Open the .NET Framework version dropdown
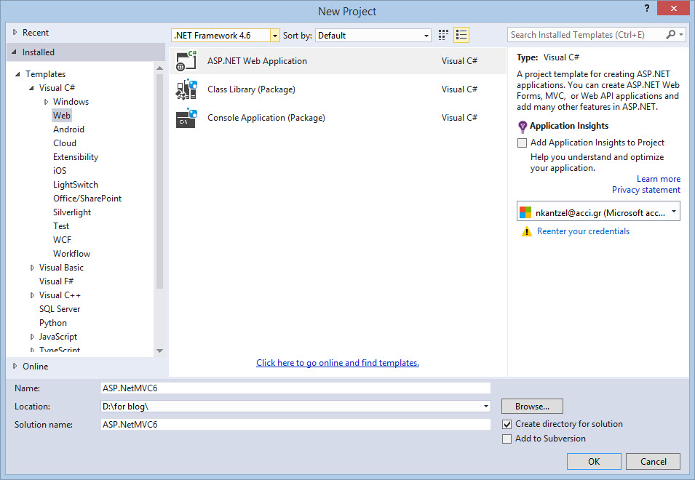Image resolution: width=695 pixels, height=480 pixels. tap(275, 36)
